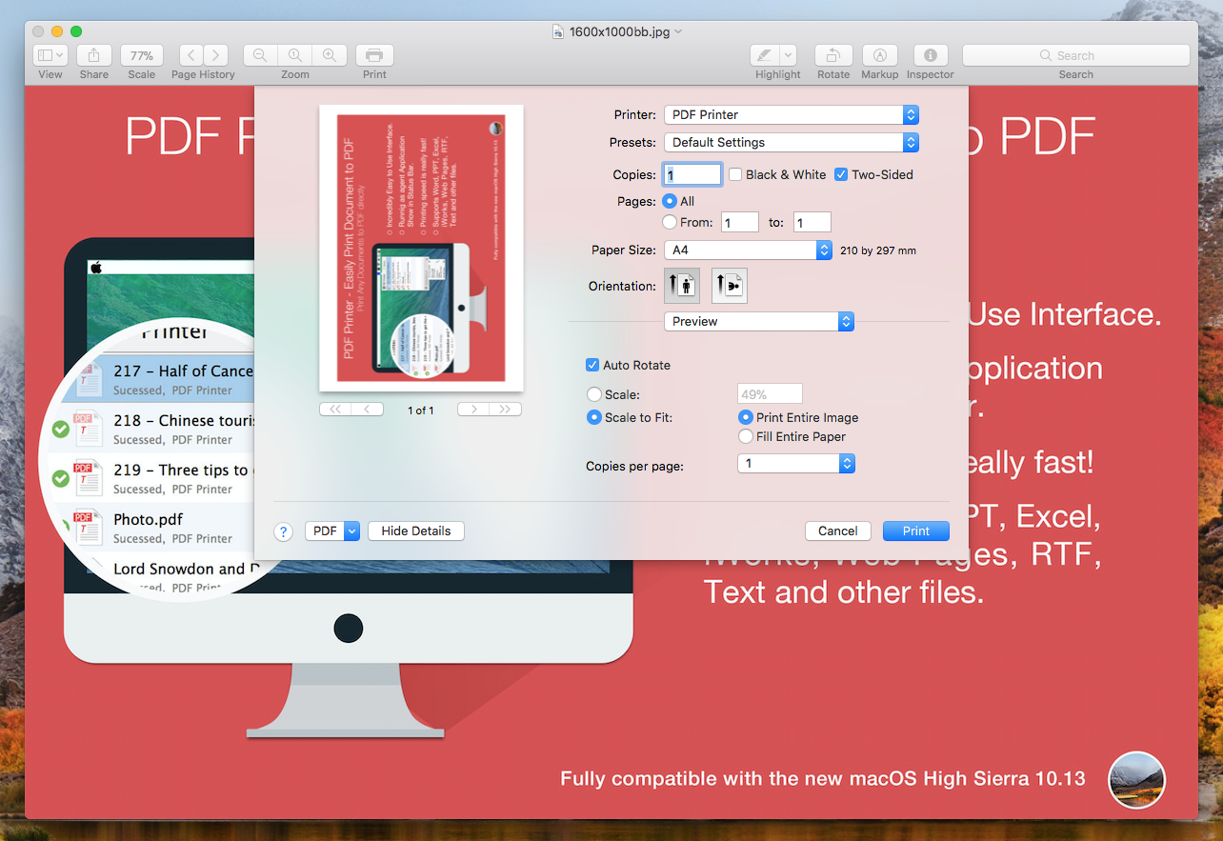The height and width of the screenshot is (841, 1223).
Task: Open the Markup toolbar
Action: [880, 55]
